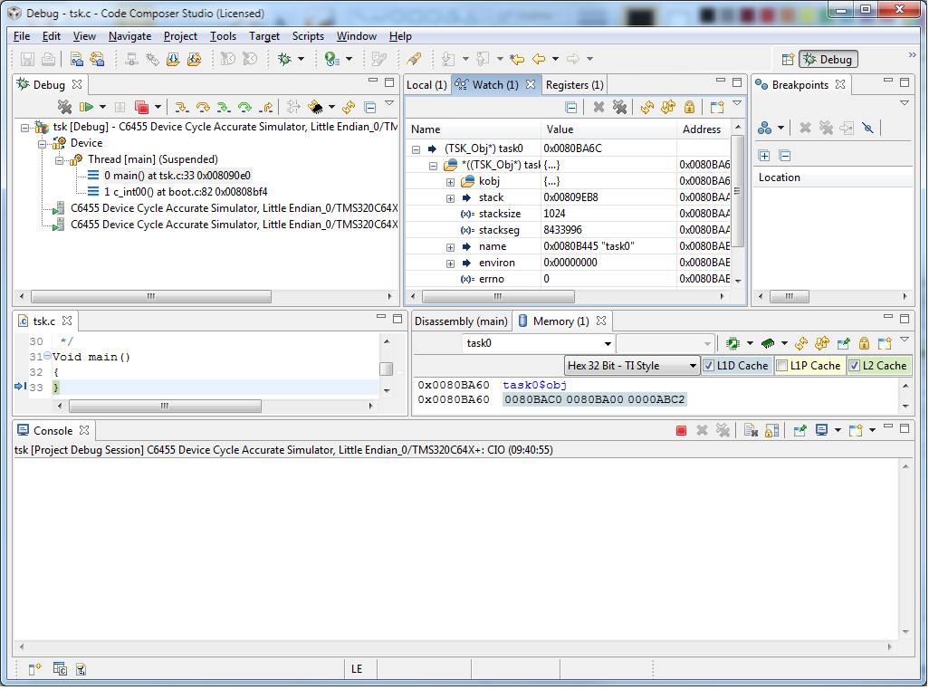Viewport: 929px width, 690px height.
Task: Close the tsk.c editor tab
Action: [x=67, y=321]
